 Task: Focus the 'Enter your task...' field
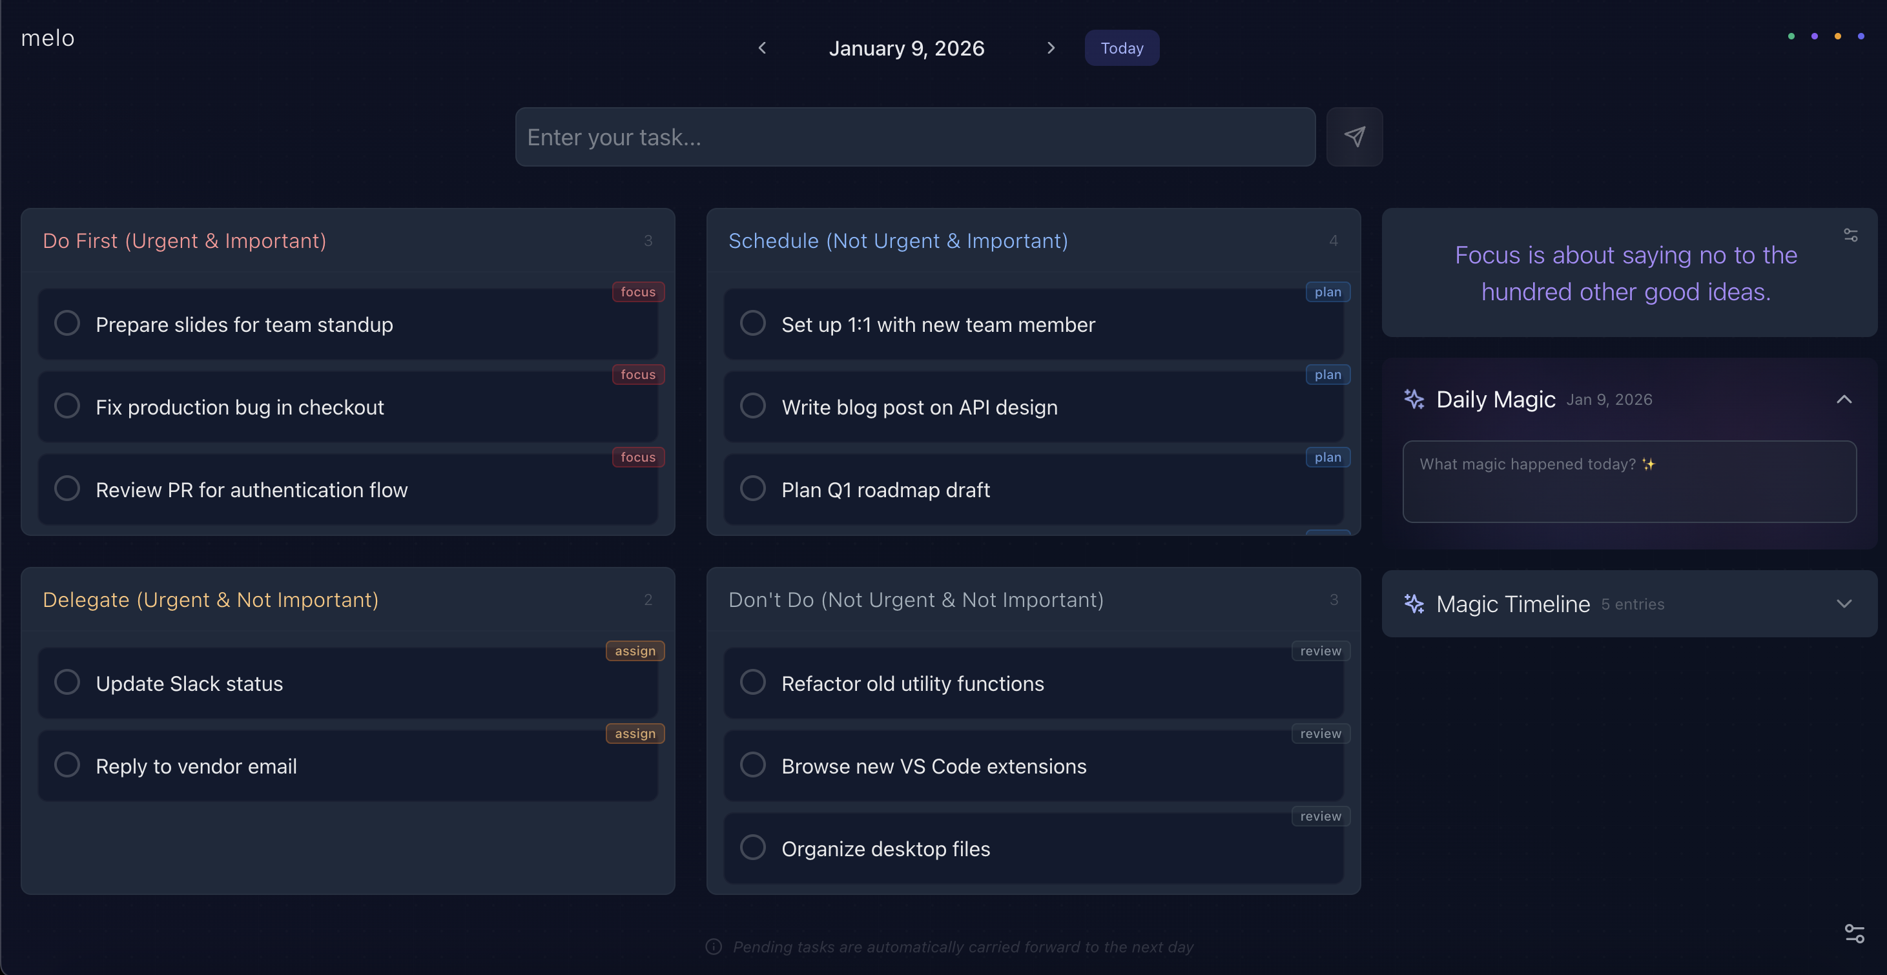pyautogui.click(x=915, y=137)
